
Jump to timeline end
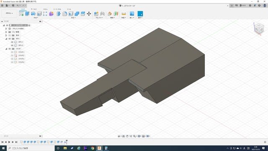[x=16, y=142]
